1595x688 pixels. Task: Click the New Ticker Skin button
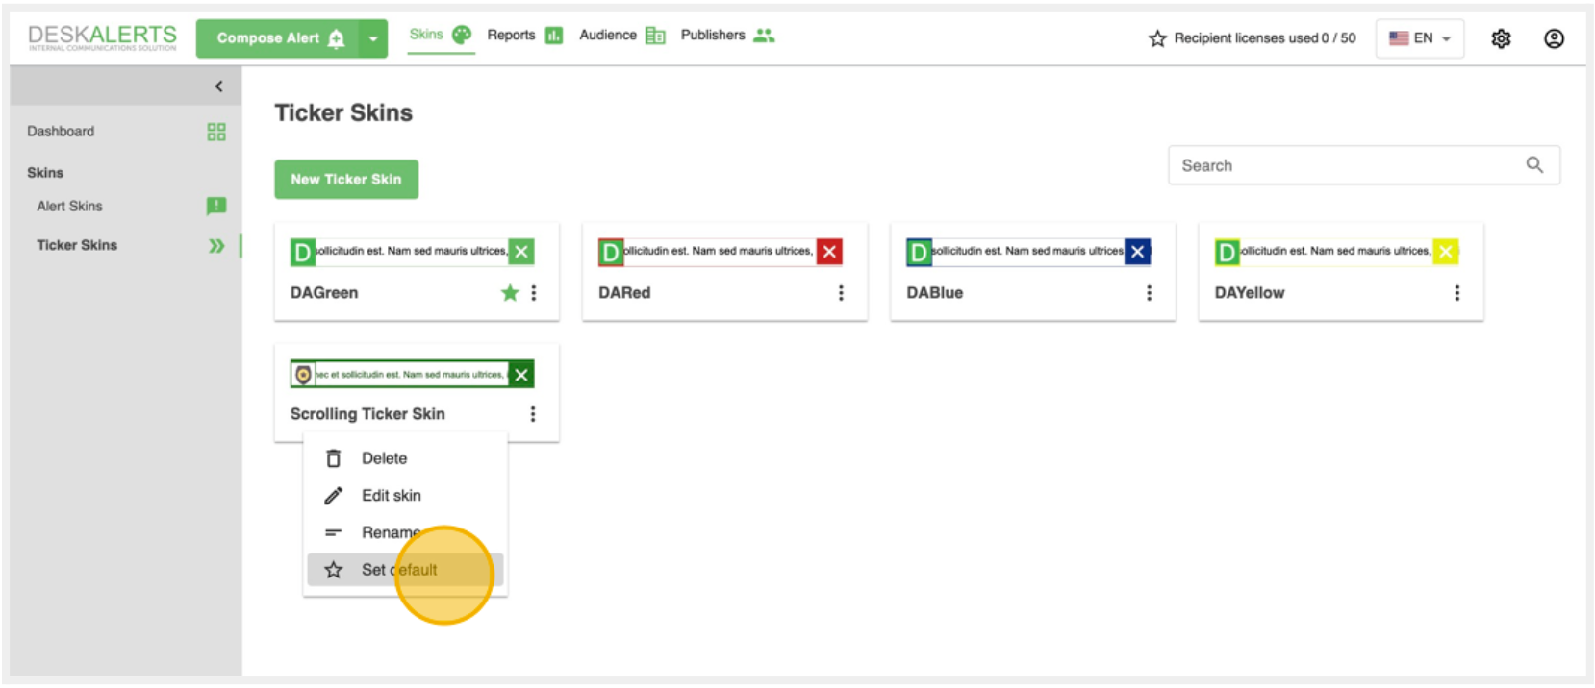coord(346,180)
